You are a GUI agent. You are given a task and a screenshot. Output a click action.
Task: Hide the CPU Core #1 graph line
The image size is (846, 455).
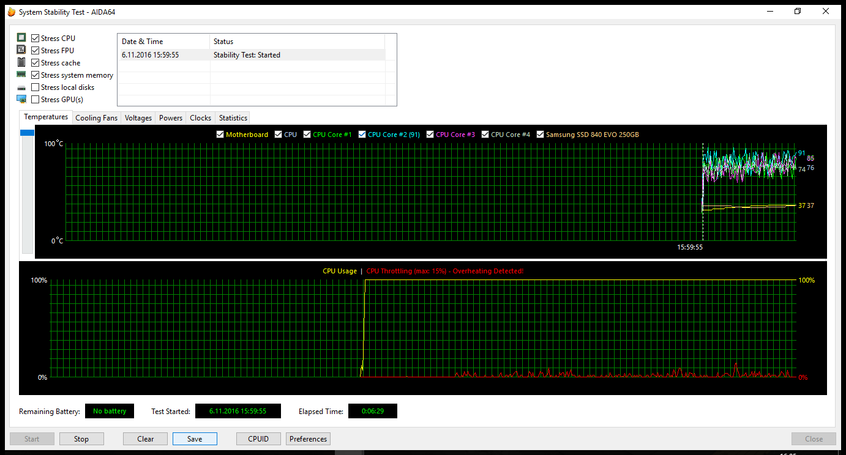(x=307, y=135)
